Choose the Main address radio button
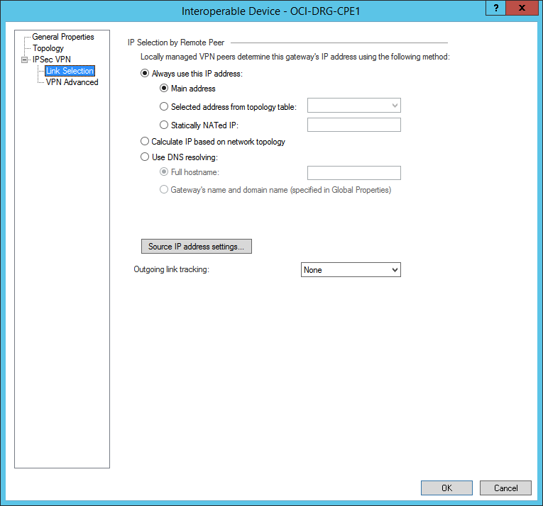Image resolution: width=543 pixels, height=506 pixels. 165,89
